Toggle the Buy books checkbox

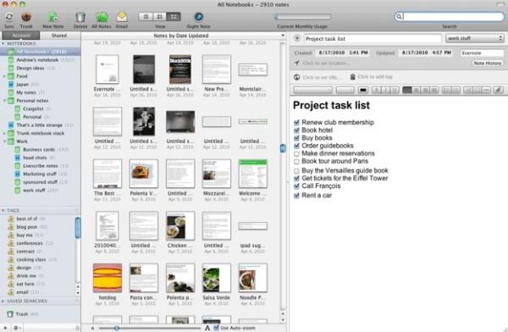[x=296, y=138]
